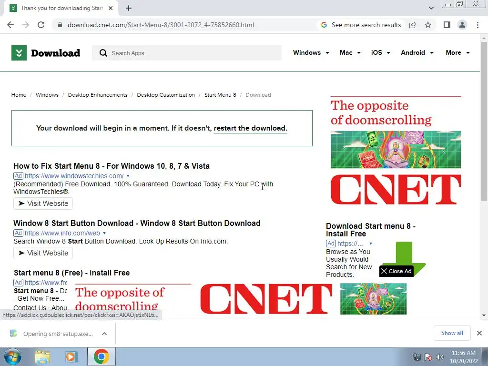Click the URL in the address bar
Viewport: 488px width, 366px height.
161,25
